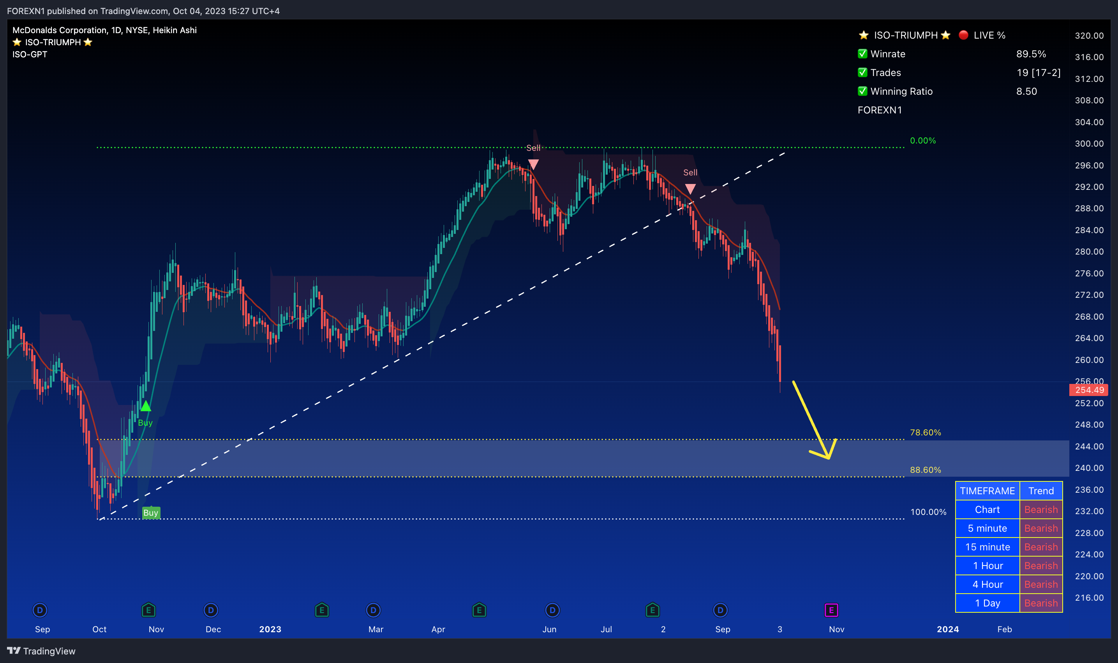This screenshot has width=1118, height=663.
Task: Click the green Buy label box
Action: point(151,513)
